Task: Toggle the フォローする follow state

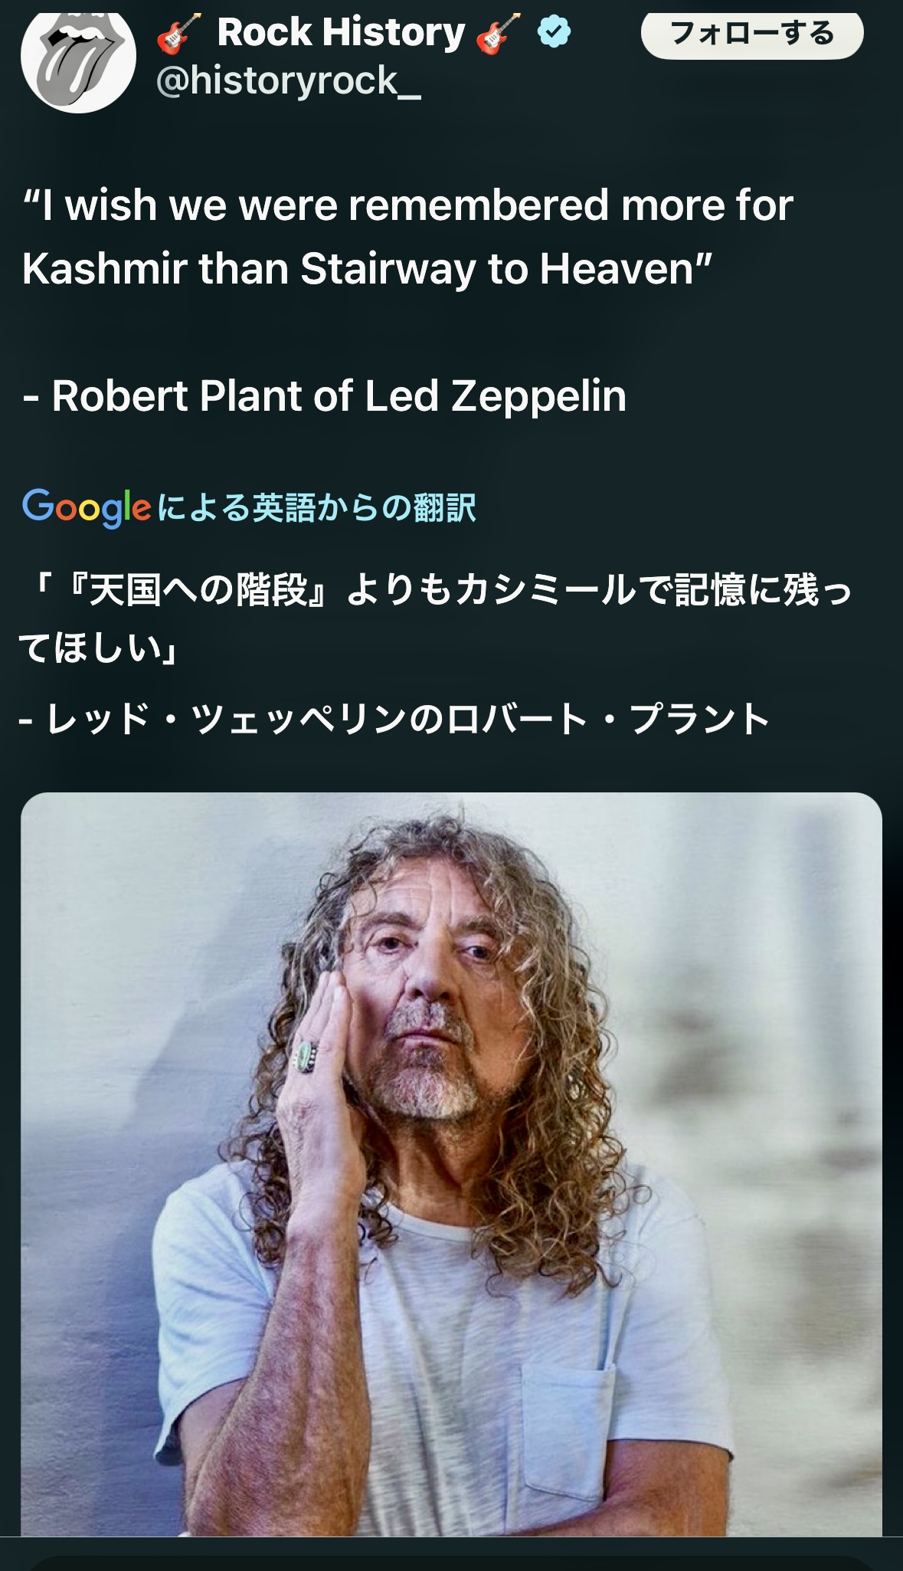Action: [754, 33]
